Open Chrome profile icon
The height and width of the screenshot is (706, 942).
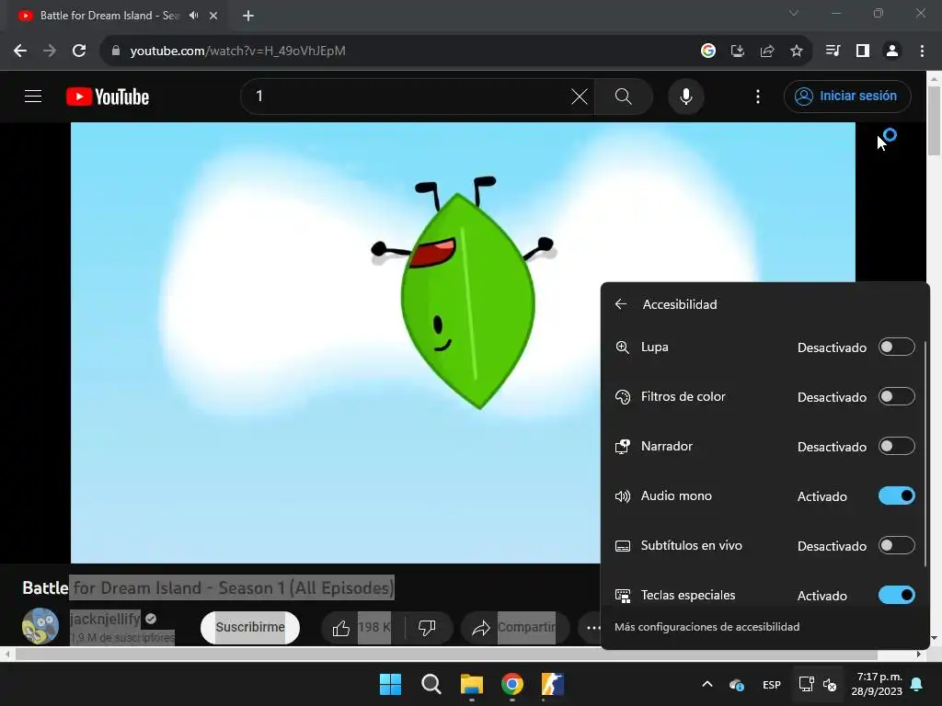[x=892, y=51]
